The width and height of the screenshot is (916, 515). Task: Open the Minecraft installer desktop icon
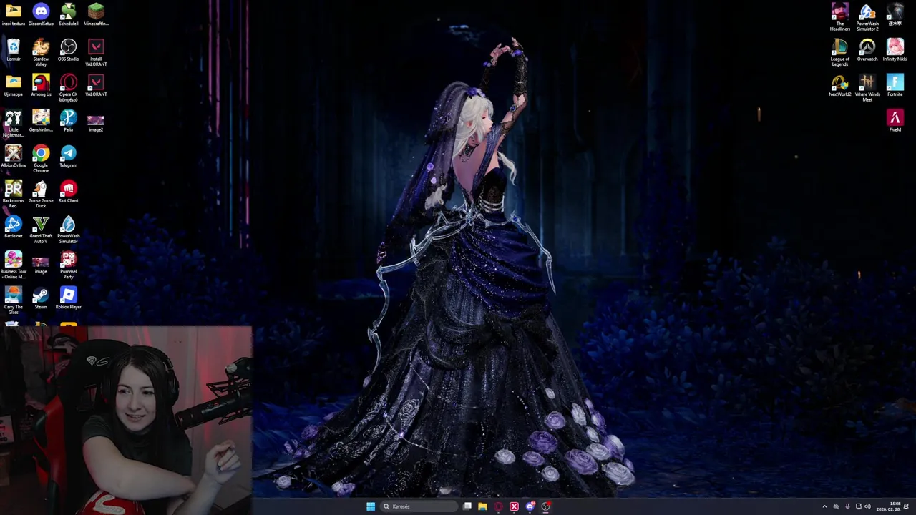[96, 14]
